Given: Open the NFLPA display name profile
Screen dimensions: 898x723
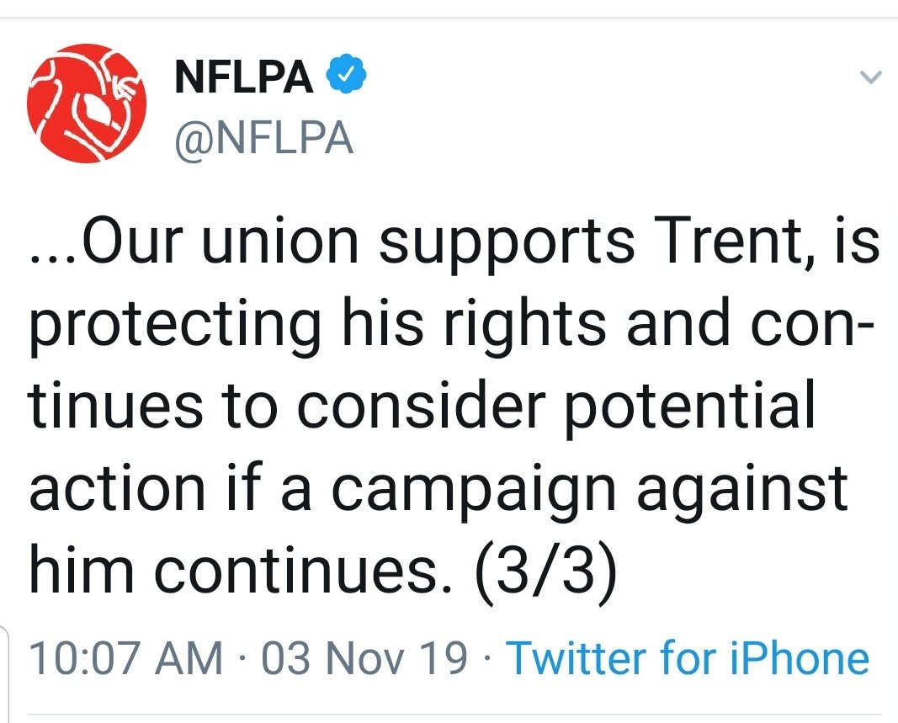Looking at the screenshot, I should pyautogui.click(x=244, y=76).
